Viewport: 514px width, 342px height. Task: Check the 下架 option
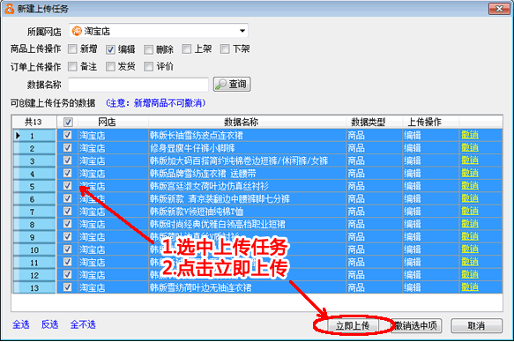[x=225, y=49]
